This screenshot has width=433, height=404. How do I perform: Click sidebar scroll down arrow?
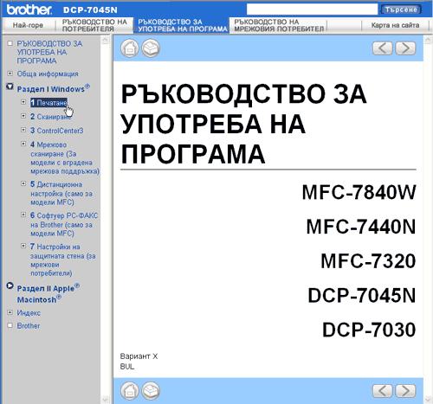(105, 400)
